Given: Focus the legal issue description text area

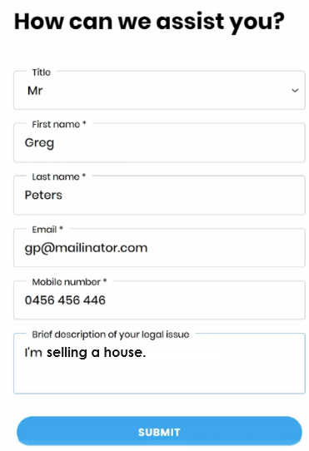Looking at the screenshot, I should pyautogui.click(x=159, y=364).
